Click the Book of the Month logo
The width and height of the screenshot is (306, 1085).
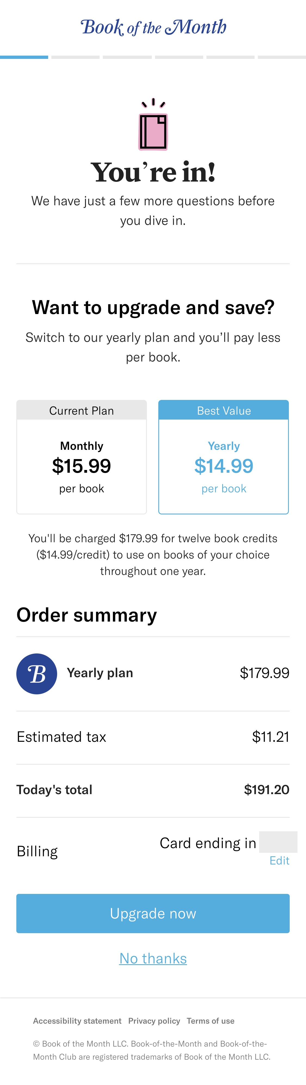point(153,27)
